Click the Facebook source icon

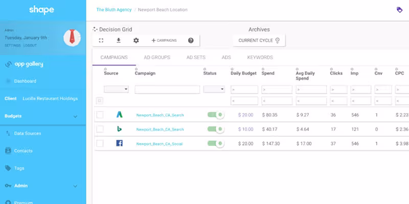tap(120, 143)
